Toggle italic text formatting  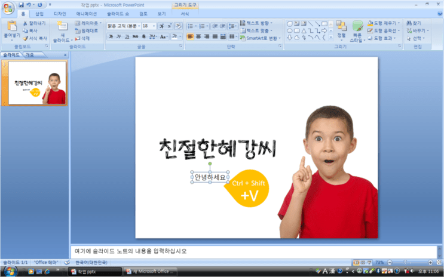point(119,36)
